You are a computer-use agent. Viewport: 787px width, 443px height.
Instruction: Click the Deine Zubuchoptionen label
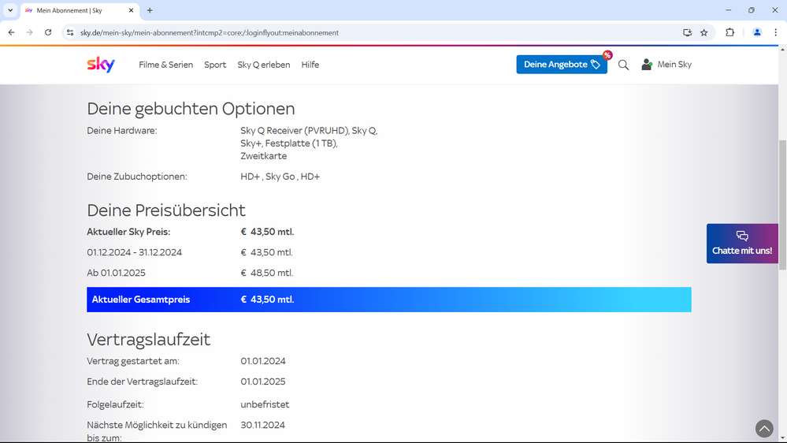[x=137, y=177]
